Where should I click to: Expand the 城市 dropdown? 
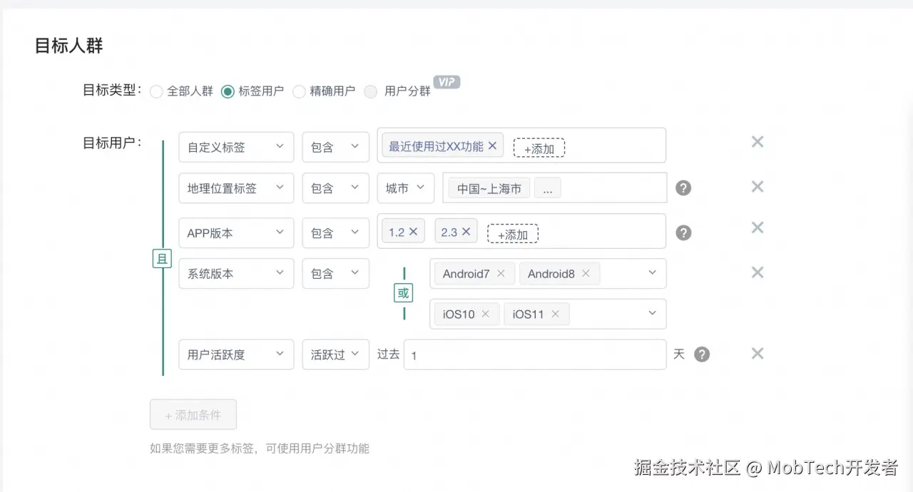click(x=405, y=188)
